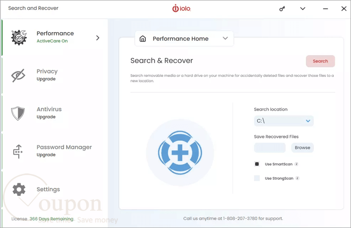Image resolution: width=351 pixels, height=228 pixels.
Task: Click the Password Manager icon
Action: click(18, 152)
